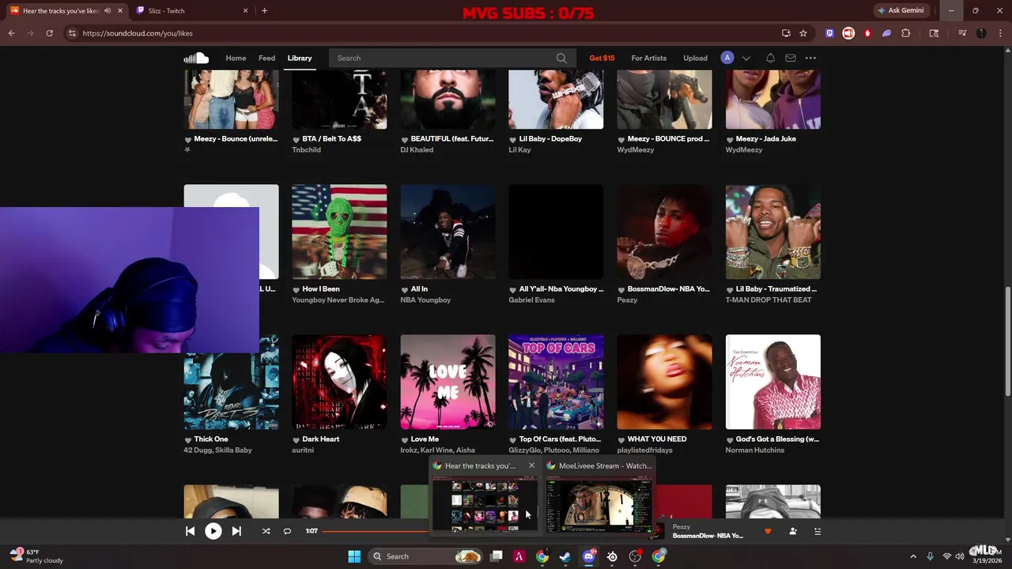
Task: Open the weather widget showing 63°F
Action: coord(36,556)
